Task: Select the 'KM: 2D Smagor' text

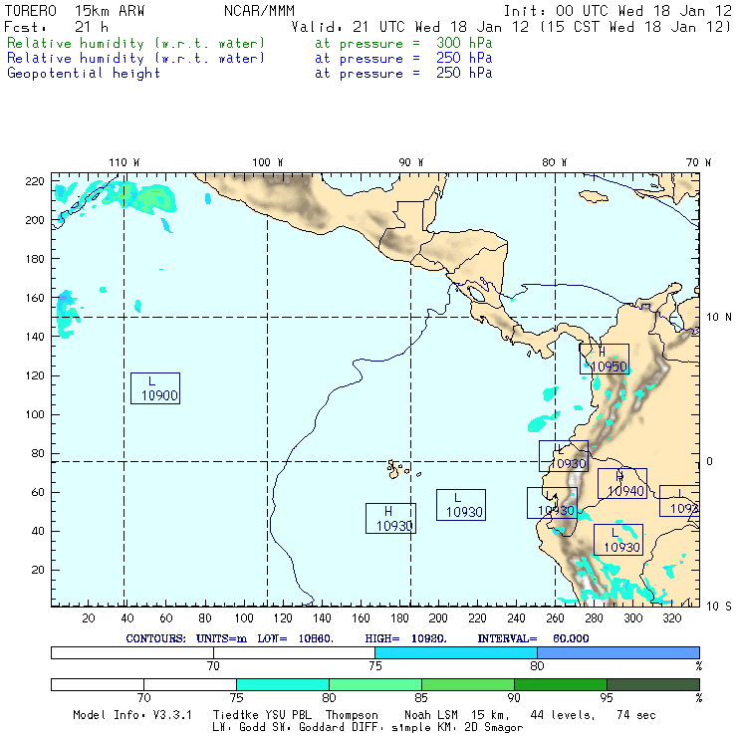Action: (x=480, y=728)
